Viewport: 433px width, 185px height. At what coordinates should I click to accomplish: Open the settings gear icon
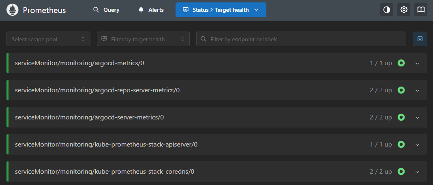click(404, 10)
